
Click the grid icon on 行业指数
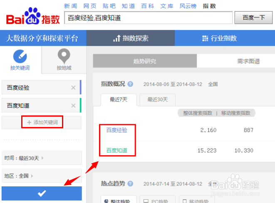(205, 38)
